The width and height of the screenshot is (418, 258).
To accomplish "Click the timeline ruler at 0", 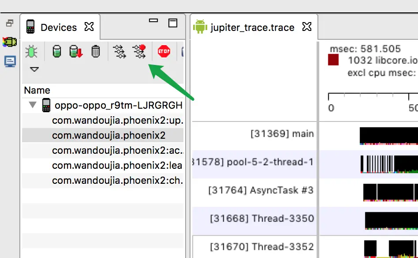I will [331, 108].
